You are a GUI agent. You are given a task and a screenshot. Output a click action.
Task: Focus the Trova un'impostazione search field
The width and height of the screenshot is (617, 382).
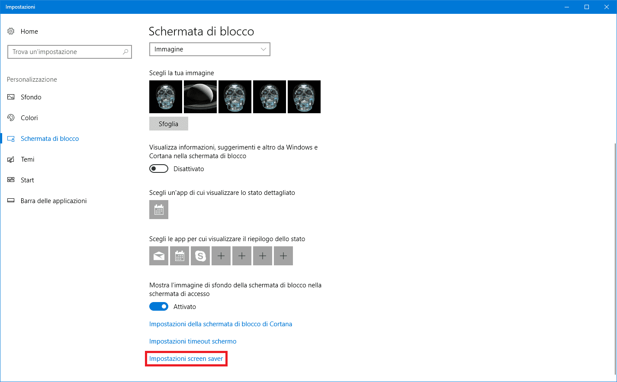70,52
